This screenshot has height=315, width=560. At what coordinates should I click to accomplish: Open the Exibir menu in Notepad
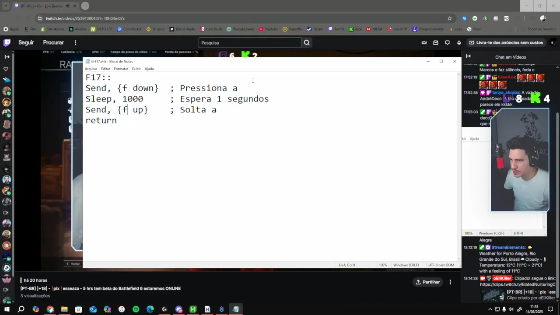136,69
